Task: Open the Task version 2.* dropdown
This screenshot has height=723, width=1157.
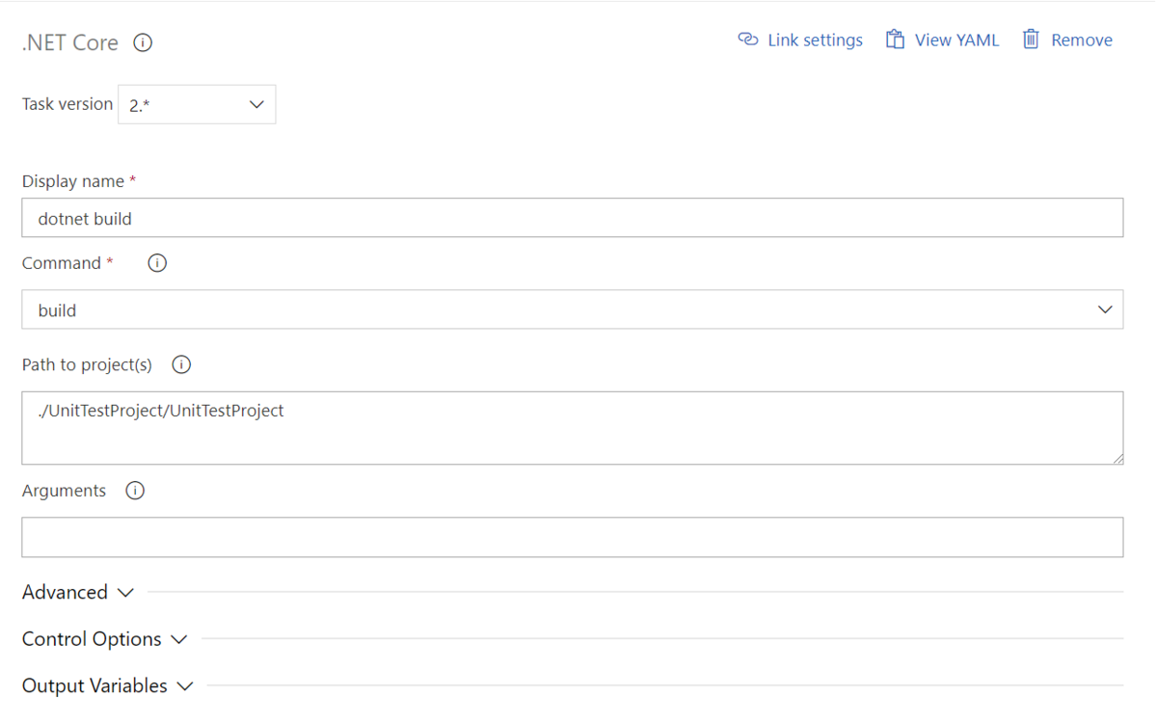Action: pos(197,104)
